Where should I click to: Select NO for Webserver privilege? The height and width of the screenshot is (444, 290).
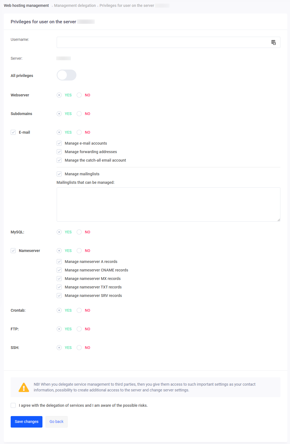click(x=79, y=95)
